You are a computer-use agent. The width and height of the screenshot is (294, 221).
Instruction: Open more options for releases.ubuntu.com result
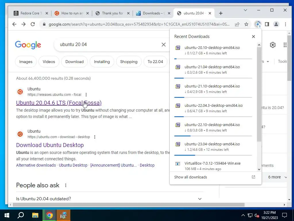tap(86, 94)
